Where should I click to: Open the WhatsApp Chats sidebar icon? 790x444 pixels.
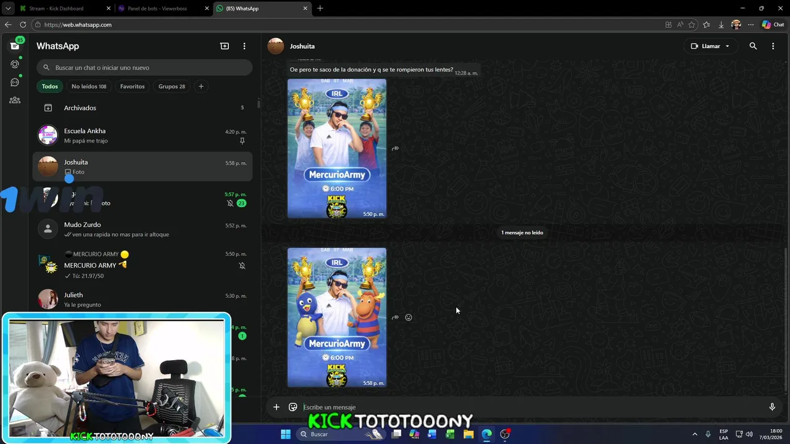(15, 46)
